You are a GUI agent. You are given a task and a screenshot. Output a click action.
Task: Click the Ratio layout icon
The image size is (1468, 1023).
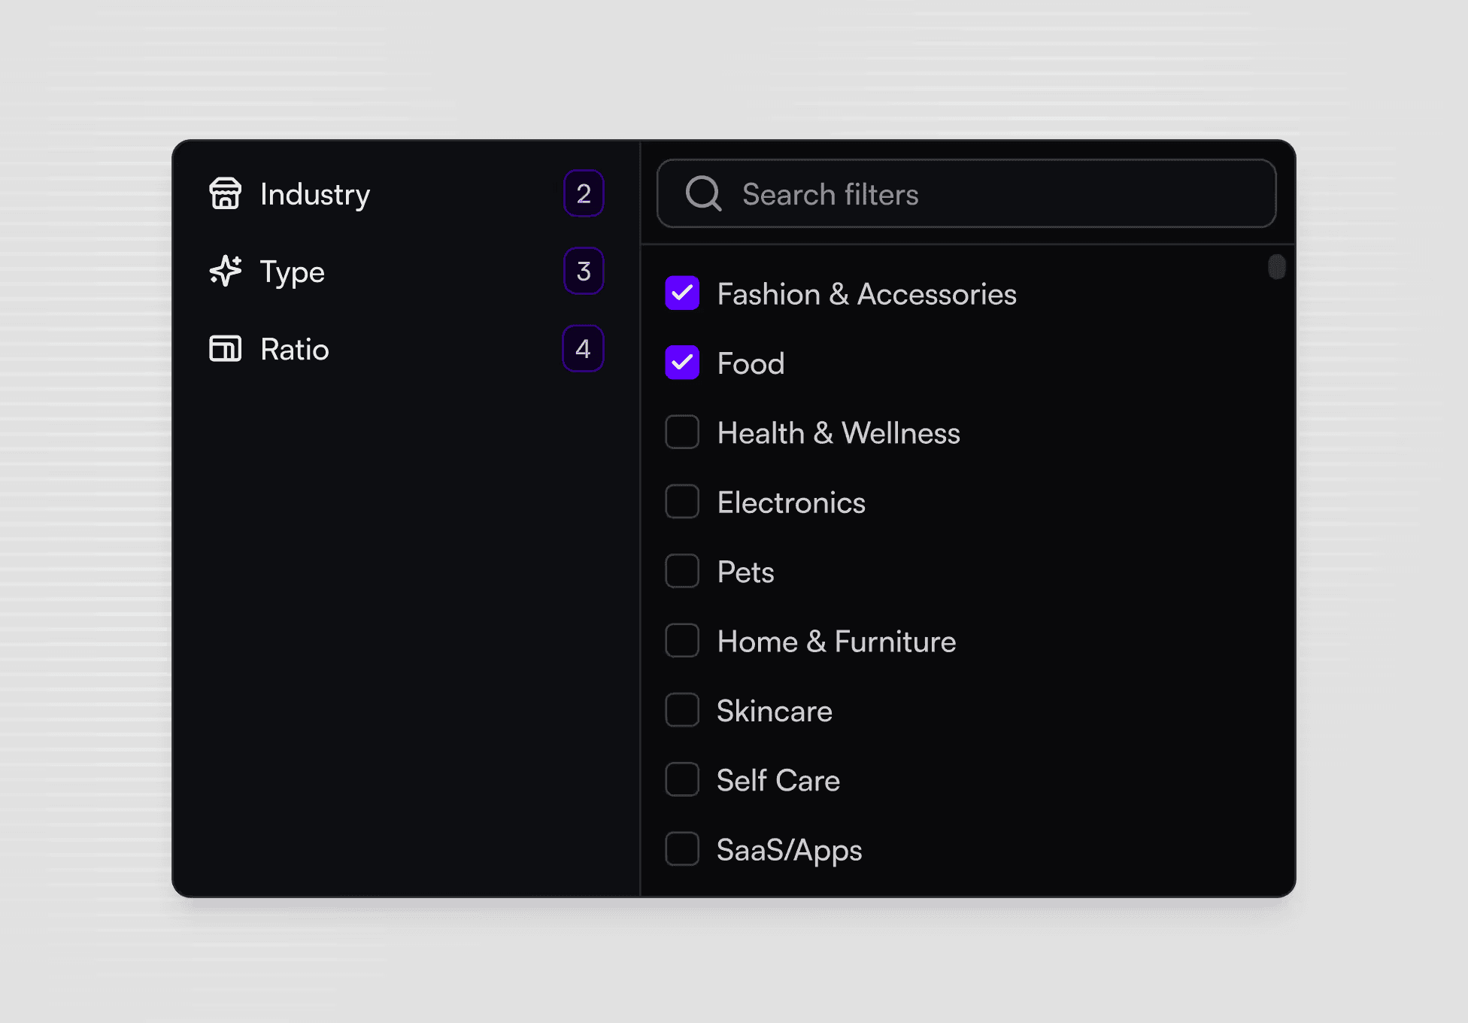tap(225, 348)
